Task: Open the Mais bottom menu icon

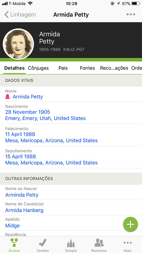Action: point(128,243)
